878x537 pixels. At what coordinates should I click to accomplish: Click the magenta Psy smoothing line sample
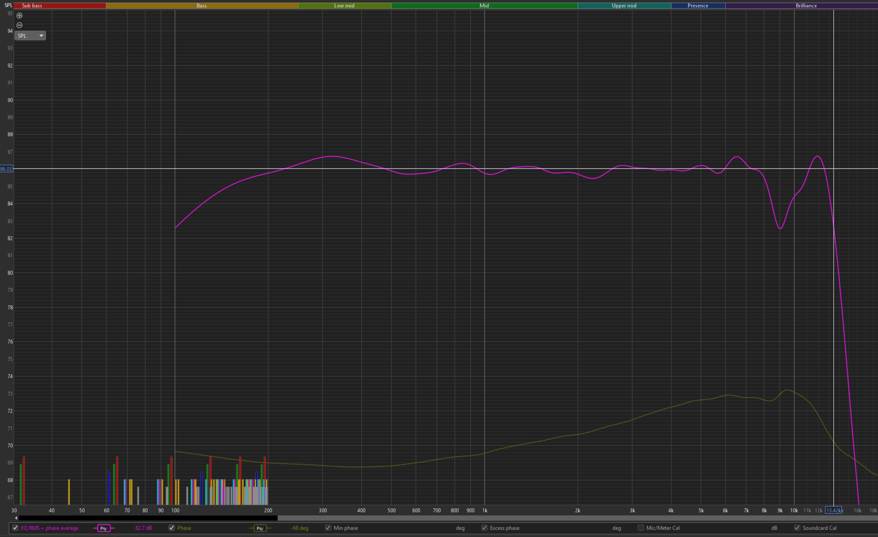point(104,528)
